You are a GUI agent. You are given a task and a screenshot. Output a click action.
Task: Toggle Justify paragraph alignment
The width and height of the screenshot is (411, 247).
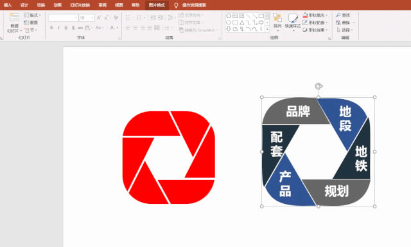click(x=150, y=28)
